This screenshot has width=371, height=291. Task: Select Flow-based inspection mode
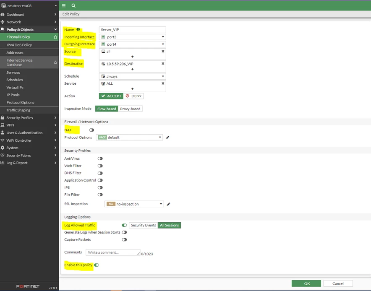click(x=107, y=109)
